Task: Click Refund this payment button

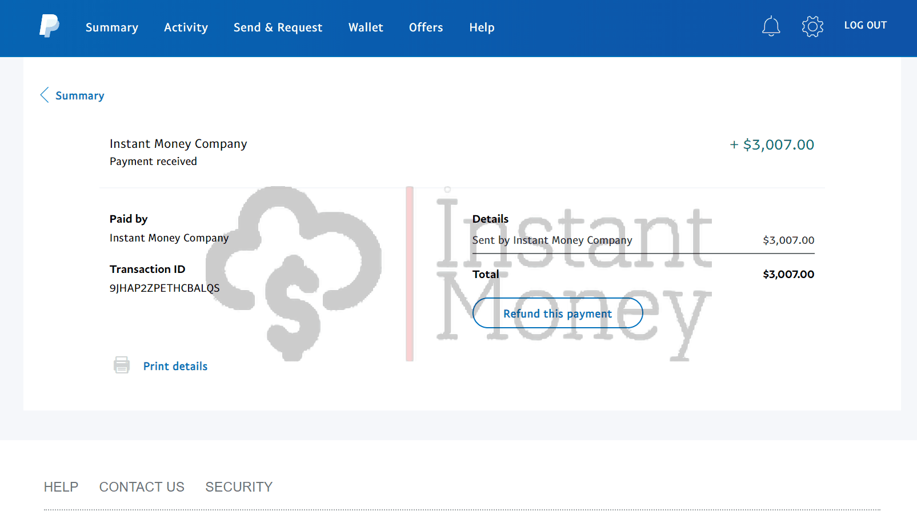Action: [x=558, y=313]
